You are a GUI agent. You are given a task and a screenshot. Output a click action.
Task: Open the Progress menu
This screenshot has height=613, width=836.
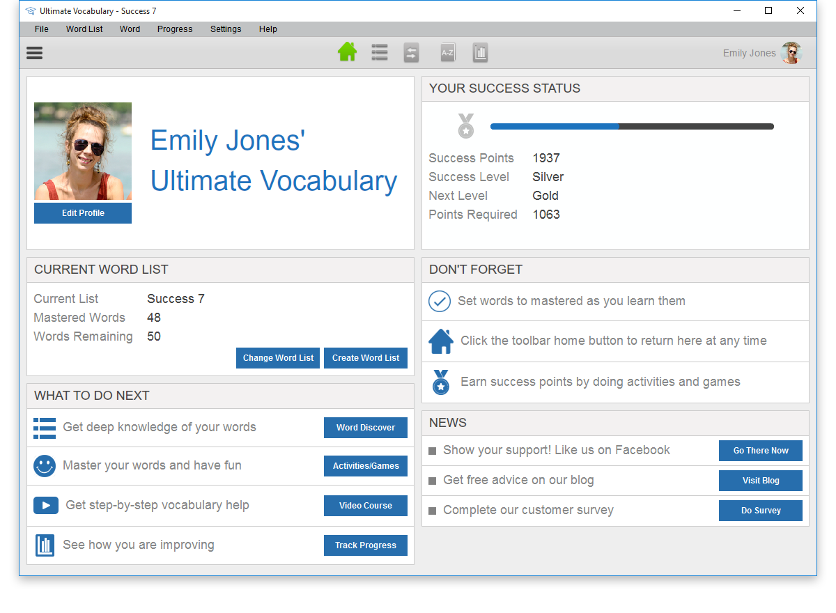point(175,29)
